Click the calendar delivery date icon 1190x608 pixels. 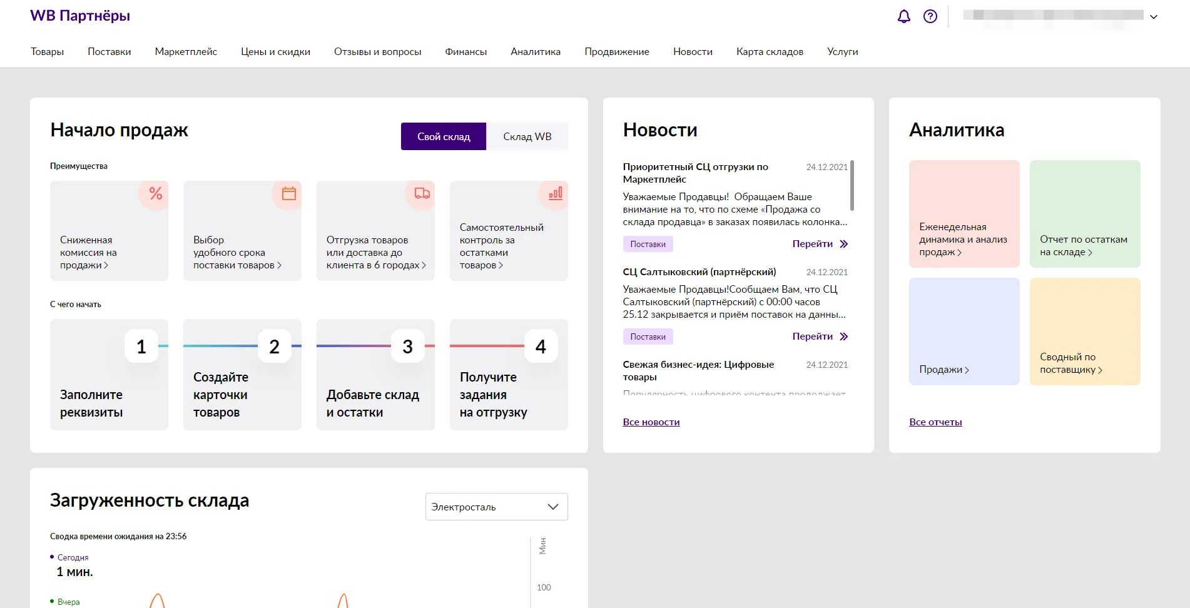[288, 193]
